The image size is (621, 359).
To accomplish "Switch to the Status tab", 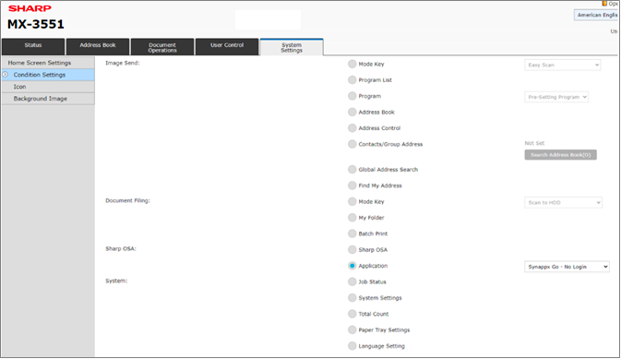I will (33, 47).
